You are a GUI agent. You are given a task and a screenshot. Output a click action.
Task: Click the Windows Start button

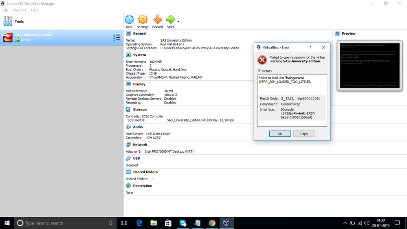click(7, 223)
